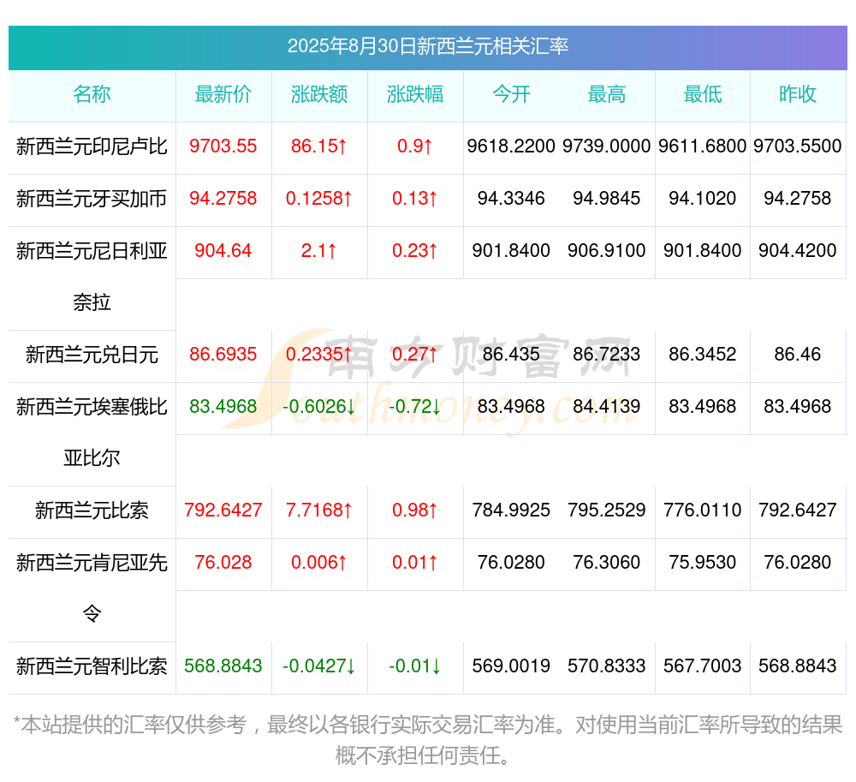The height and width of the screenshot is (782, 856).
Task: Click the 涨跌幅 column header
Action: pos(415,94)
